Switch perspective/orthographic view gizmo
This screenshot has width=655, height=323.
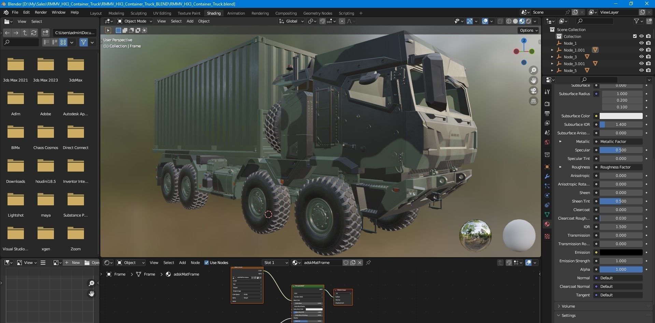coord(533,101)
